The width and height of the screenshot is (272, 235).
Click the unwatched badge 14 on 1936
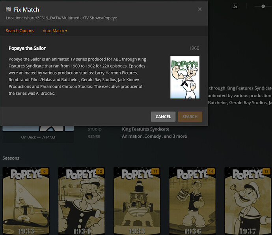tap(211, 171)
